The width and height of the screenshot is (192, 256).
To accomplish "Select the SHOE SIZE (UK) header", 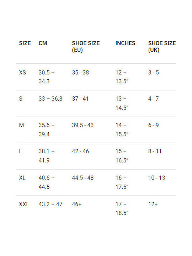I will click(162, 47).
